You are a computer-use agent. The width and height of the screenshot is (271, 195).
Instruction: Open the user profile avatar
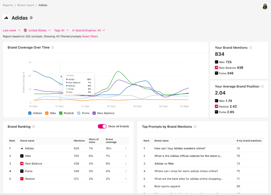[x=265, y=6]
